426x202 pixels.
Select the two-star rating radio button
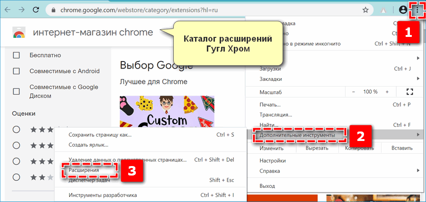pyautogui.click(x=17, y=177)
